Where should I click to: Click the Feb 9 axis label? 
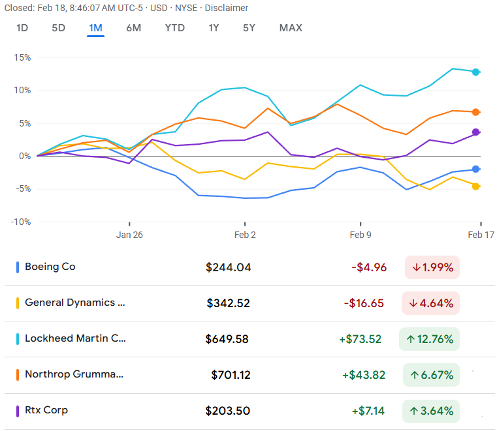point(361,235)
